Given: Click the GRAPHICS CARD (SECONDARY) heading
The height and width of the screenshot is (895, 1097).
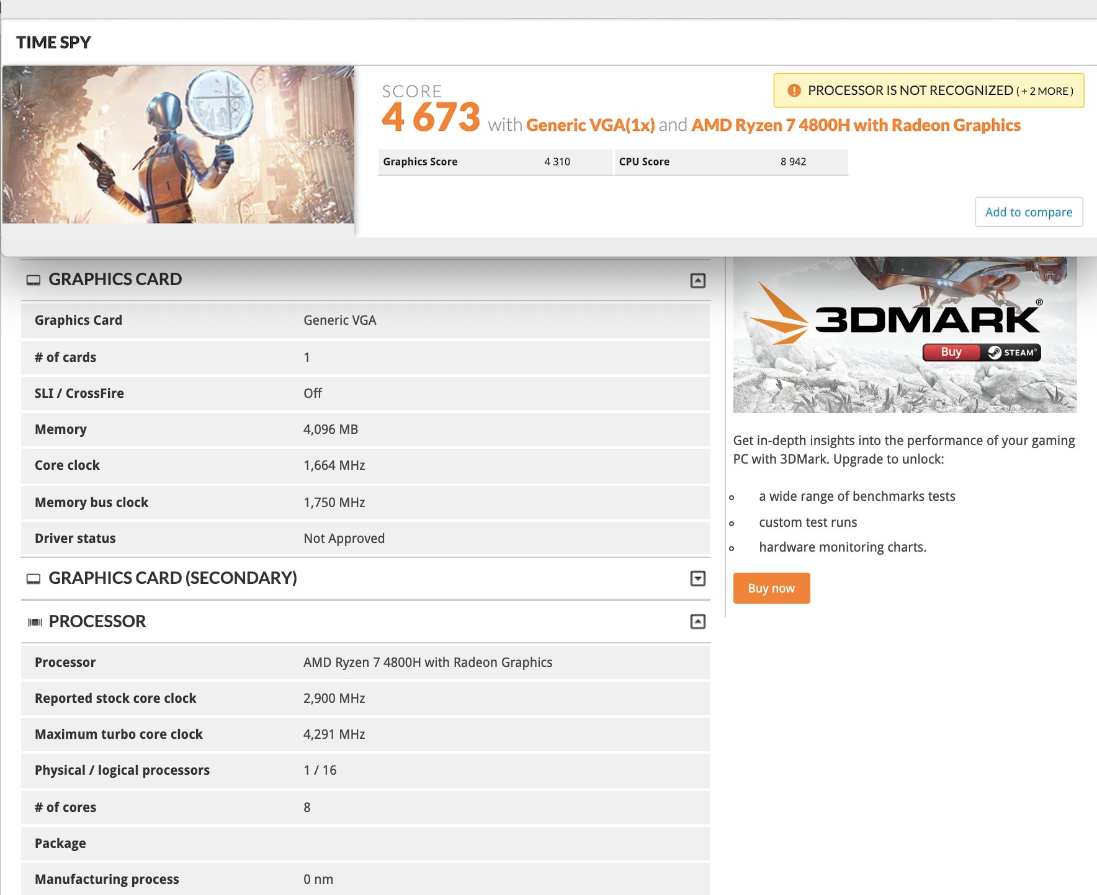Looking at the screenshot, I should [172, 578].
